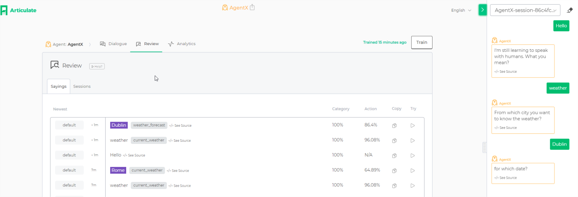
Task: Open the session selector dropdown
Action: 525,10
